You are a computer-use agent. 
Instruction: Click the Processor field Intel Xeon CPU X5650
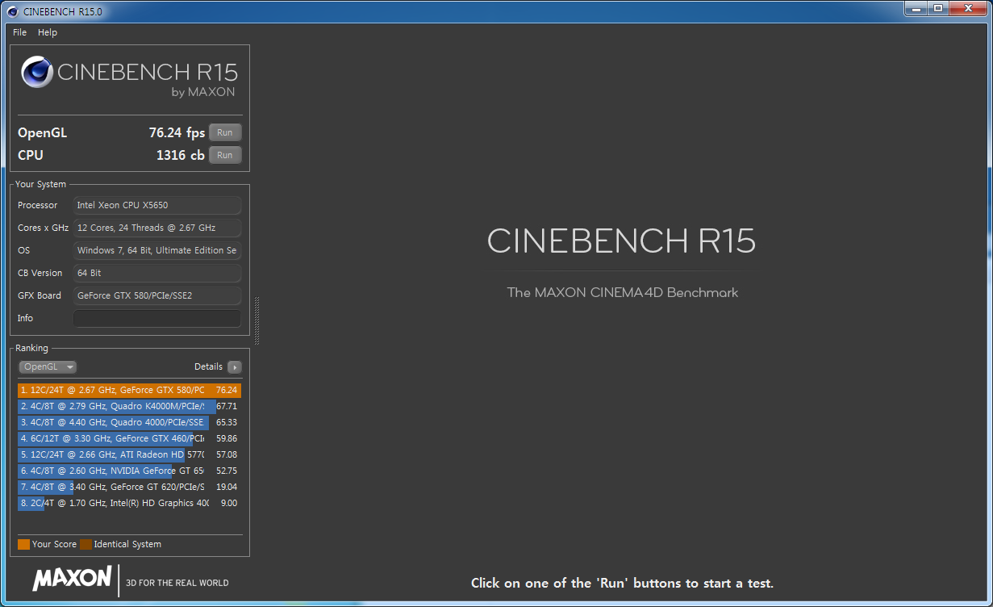click(x=157, y=205)
